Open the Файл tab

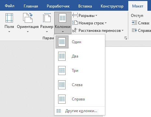pos(9,6)
